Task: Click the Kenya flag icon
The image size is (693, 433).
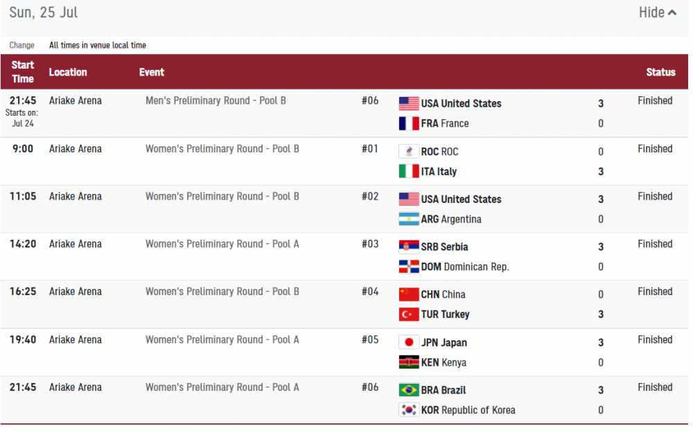Action: pos(409,362)
